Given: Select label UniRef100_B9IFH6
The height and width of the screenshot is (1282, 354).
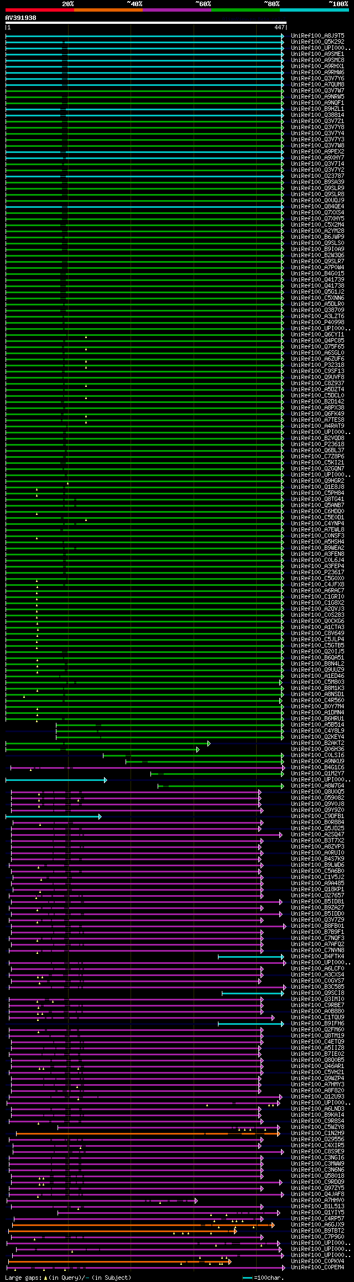Looking at the screenshot, I should click(x=317, y=1023).
